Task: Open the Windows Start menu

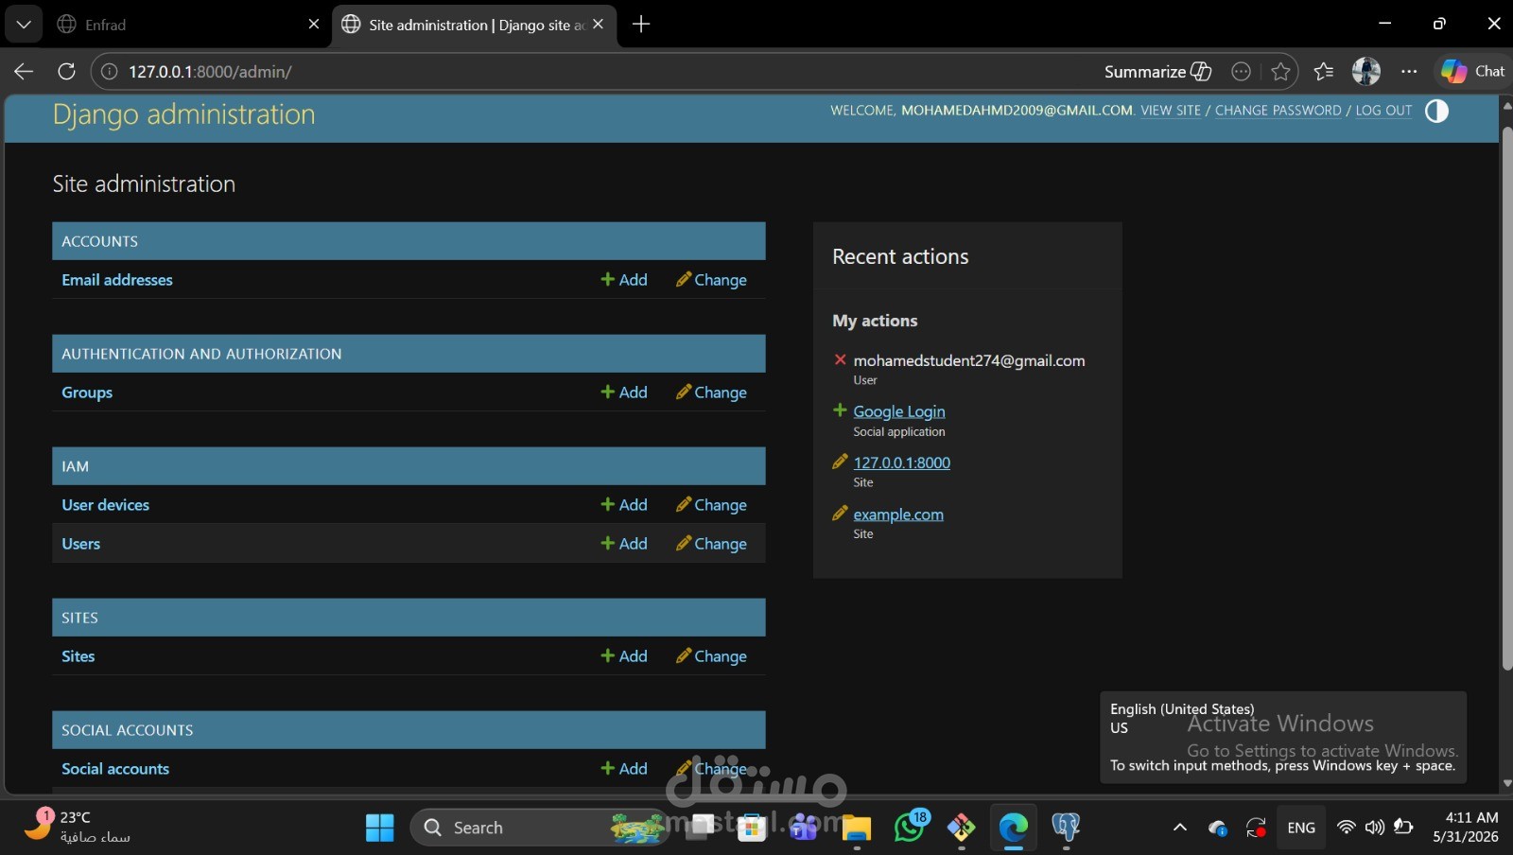Action: (380, 828)
